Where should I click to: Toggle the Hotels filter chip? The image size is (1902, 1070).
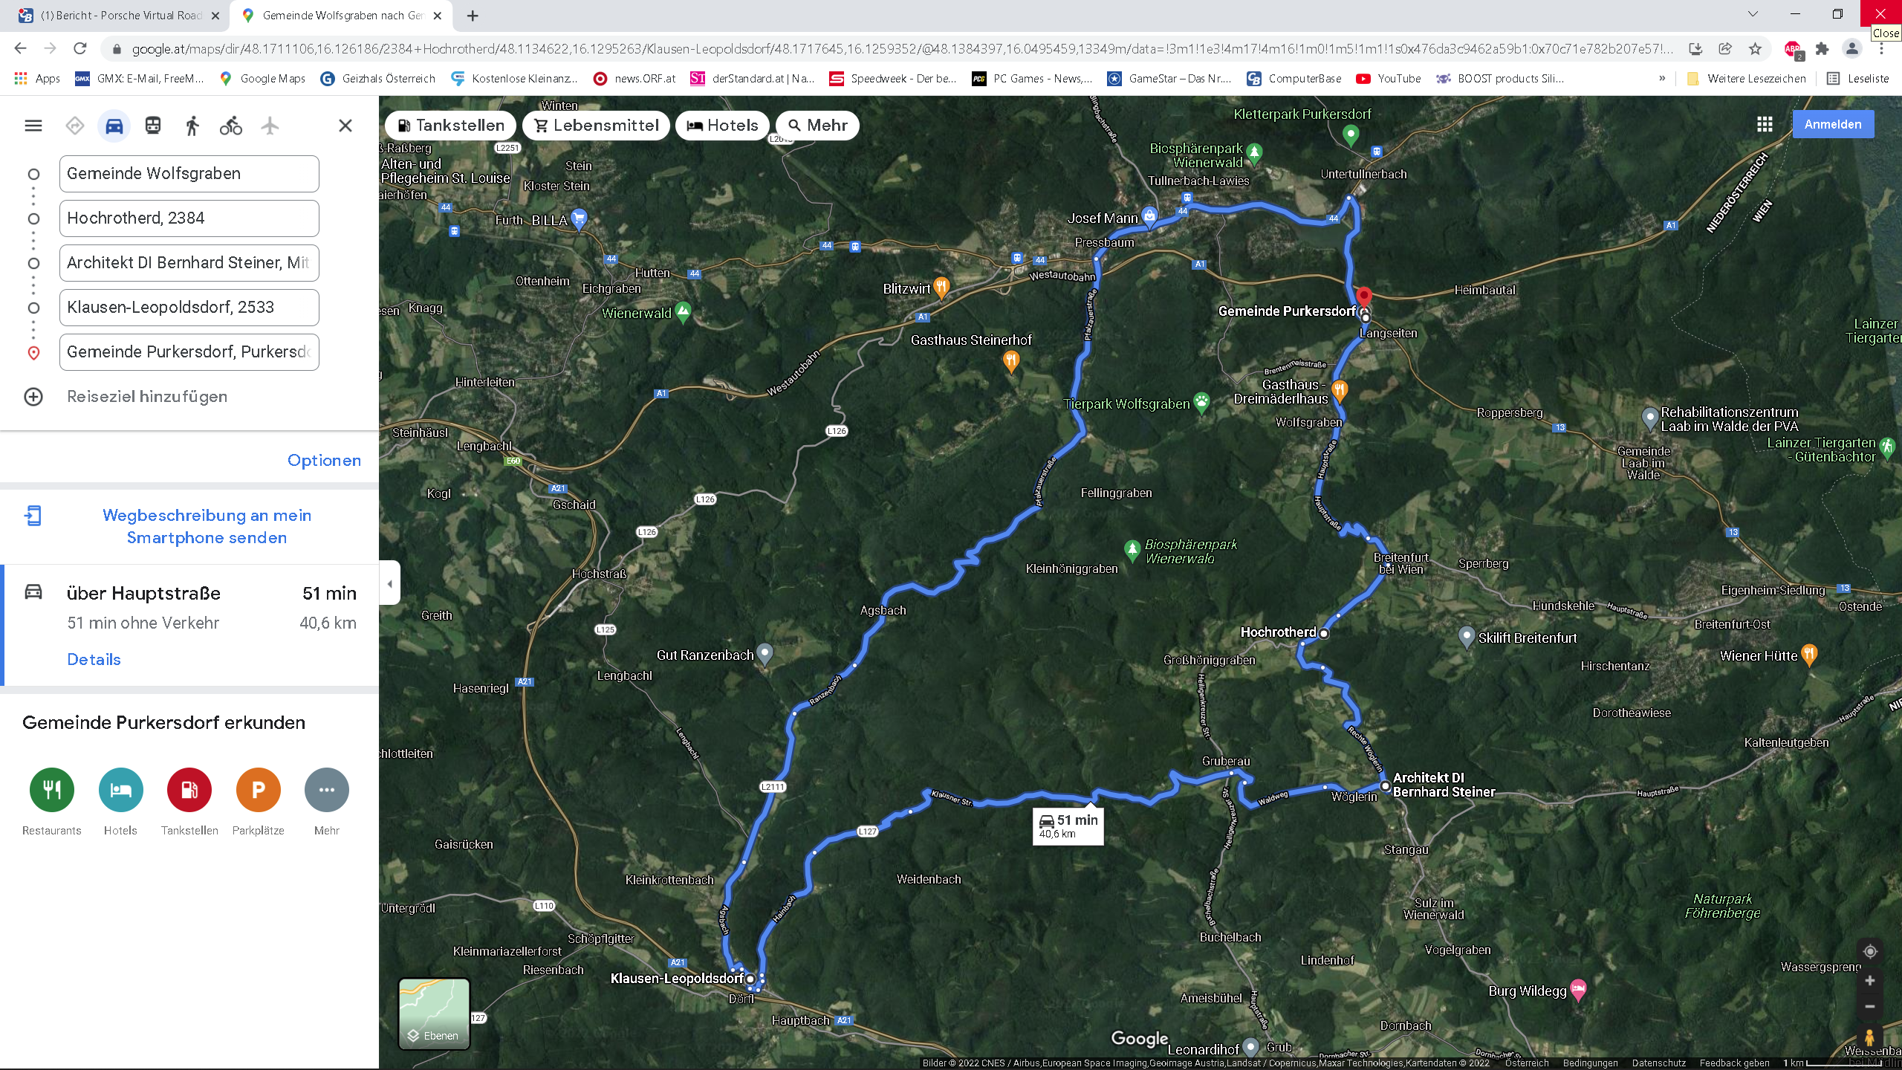(722, 125)
